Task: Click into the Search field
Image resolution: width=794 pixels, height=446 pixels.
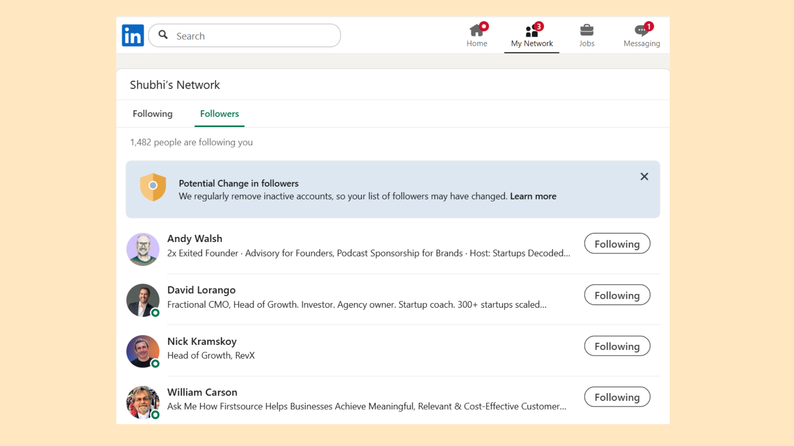Action: 245,35
